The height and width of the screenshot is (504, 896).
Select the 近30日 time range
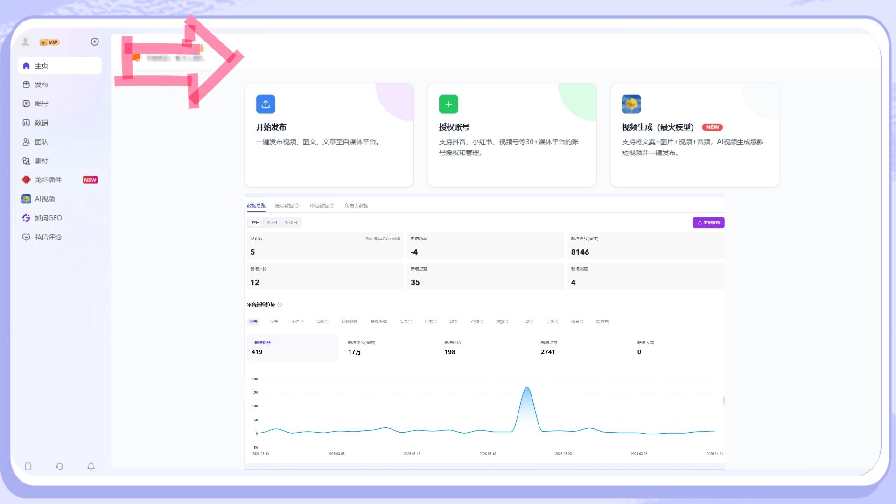click(291, 223)
